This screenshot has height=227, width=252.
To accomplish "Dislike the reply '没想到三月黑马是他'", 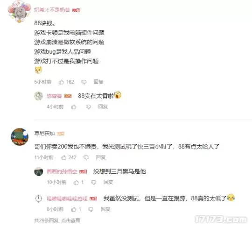I will click(94, 183).
